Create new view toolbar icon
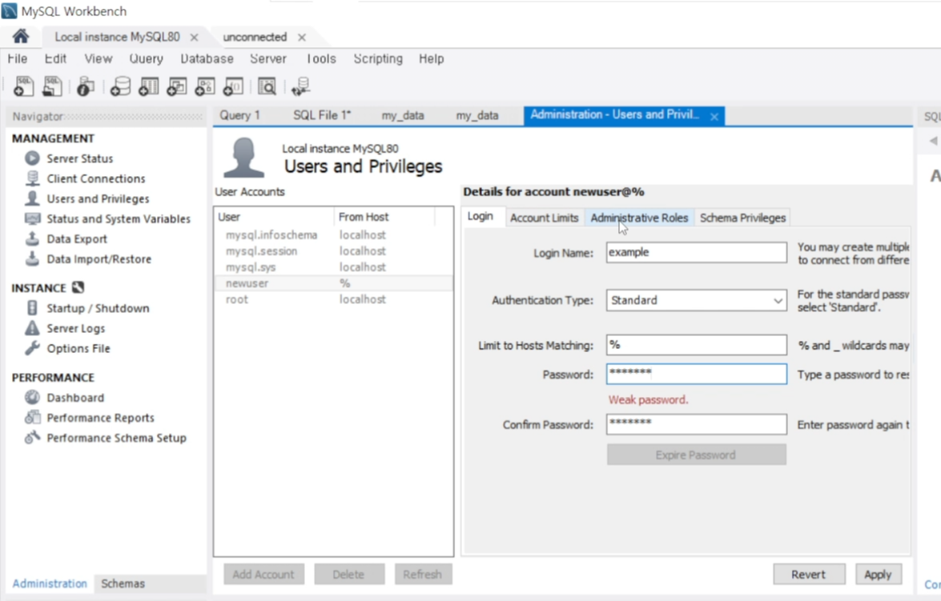 176,86
